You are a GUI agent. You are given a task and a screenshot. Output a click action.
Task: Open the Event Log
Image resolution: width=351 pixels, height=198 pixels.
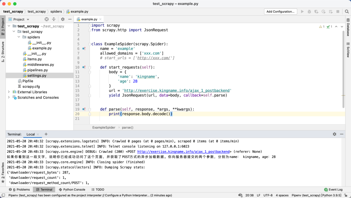click(x=333, y=190)
